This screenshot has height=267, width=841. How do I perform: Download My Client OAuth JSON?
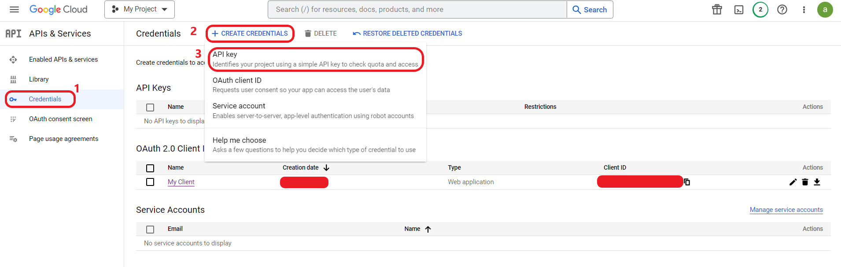[817, 182]
